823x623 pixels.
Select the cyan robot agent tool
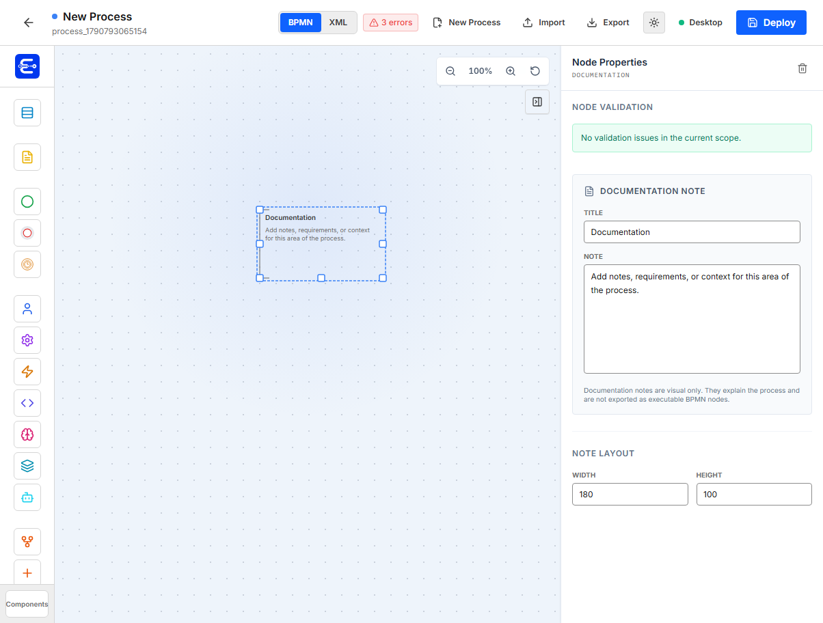tap(27, 497)
